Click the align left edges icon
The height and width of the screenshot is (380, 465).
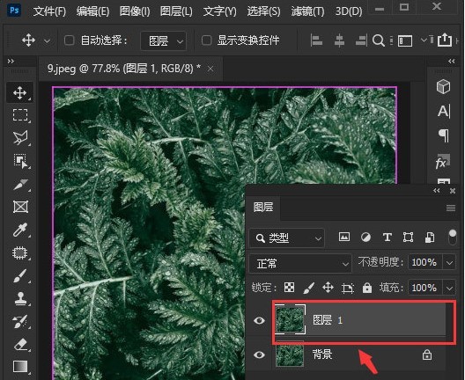316,40
